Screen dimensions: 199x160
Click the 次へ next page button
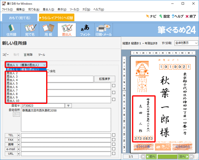[x=183, y=156]
